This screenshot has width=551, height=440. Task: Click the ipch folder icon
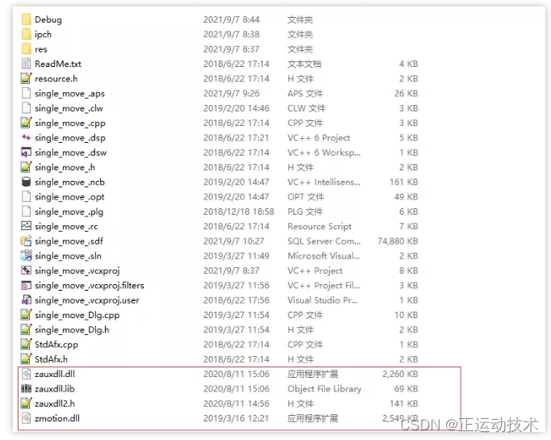click(x=27, y=34)
